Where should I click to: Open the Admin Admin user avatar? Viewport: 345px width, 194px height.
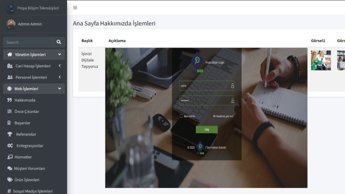coord(11,24)
